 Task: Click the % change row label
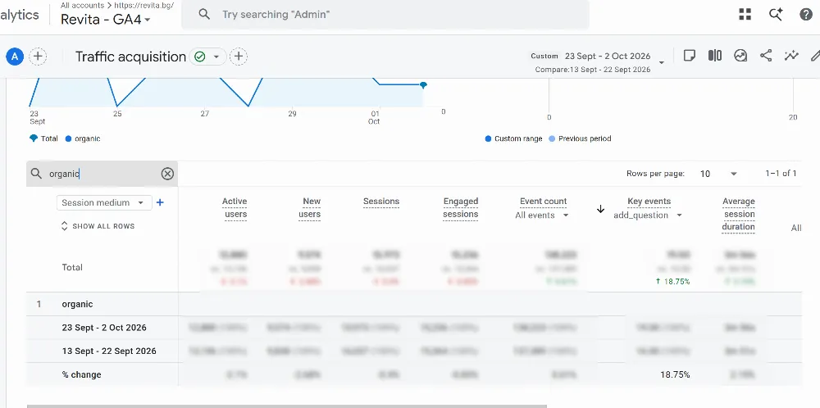pos(81,374)
